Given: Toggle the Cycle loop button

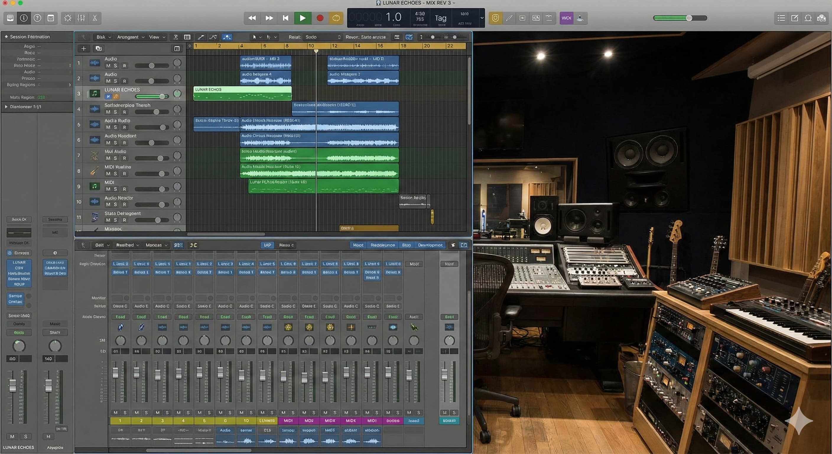Looking at the screenshot, I should click(336, 18).
